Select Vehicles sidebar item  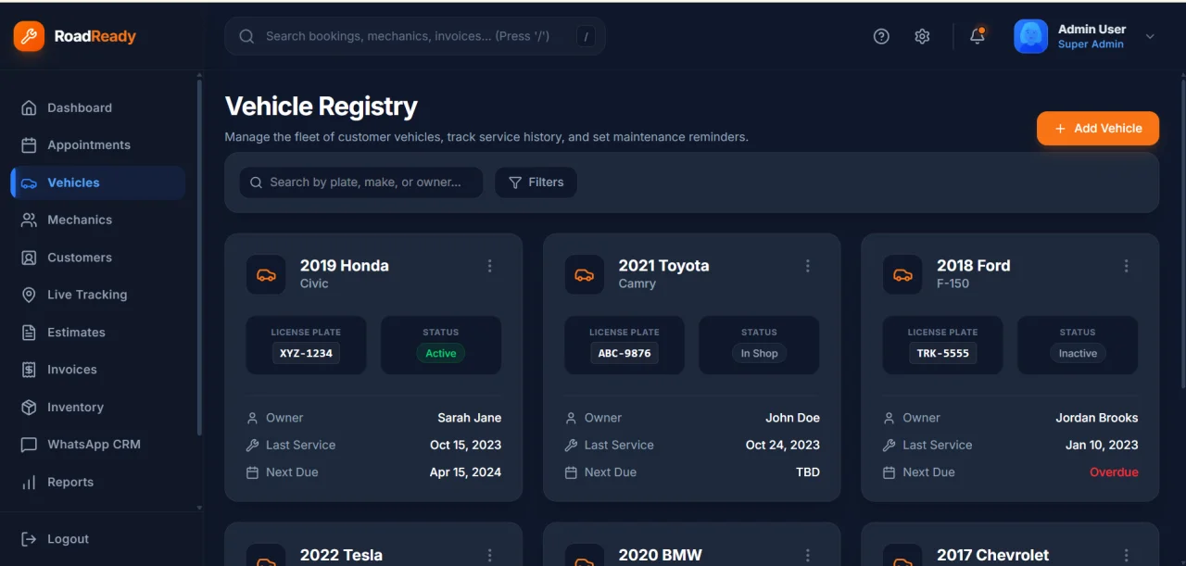pyautogui.click(x=98, y=182)
